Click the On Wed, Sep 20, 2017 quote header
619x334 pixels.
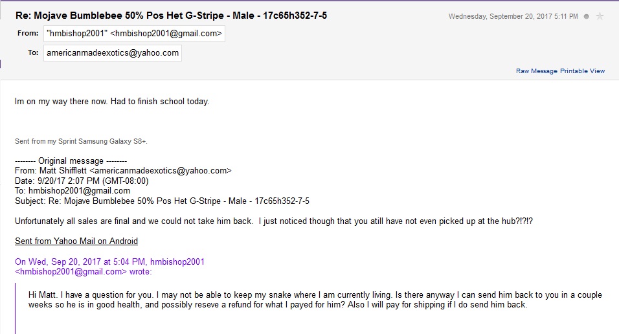click(x=109, y=262)
